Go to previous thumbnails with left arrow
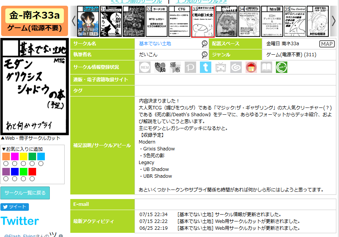339x237 pixels. tap(74, 21)
